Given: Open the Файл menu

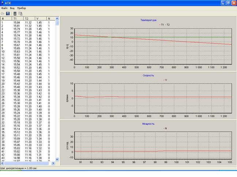Looking at the screenshot, I should [4, 8].
